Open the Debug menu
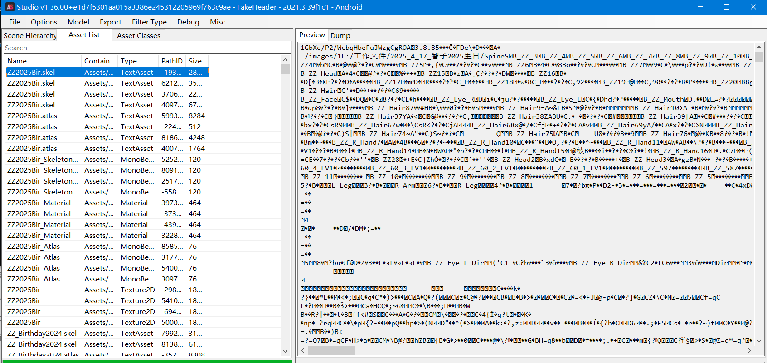Viewport: 767px width, 363px height. click(x=188, y=22)
